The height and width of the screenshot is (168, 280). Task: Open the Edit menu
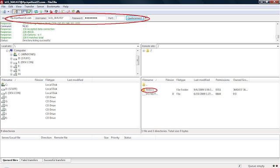10,7
